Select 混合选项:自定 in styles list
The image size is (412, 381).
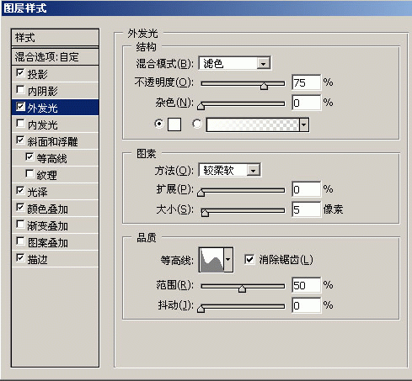tap(55, 57)
